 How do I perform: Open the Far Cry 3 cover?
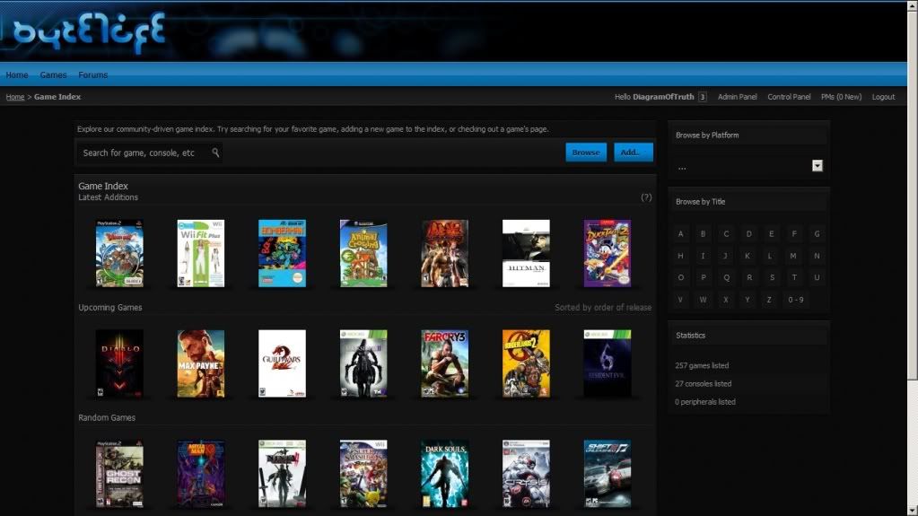pos(445,363)
